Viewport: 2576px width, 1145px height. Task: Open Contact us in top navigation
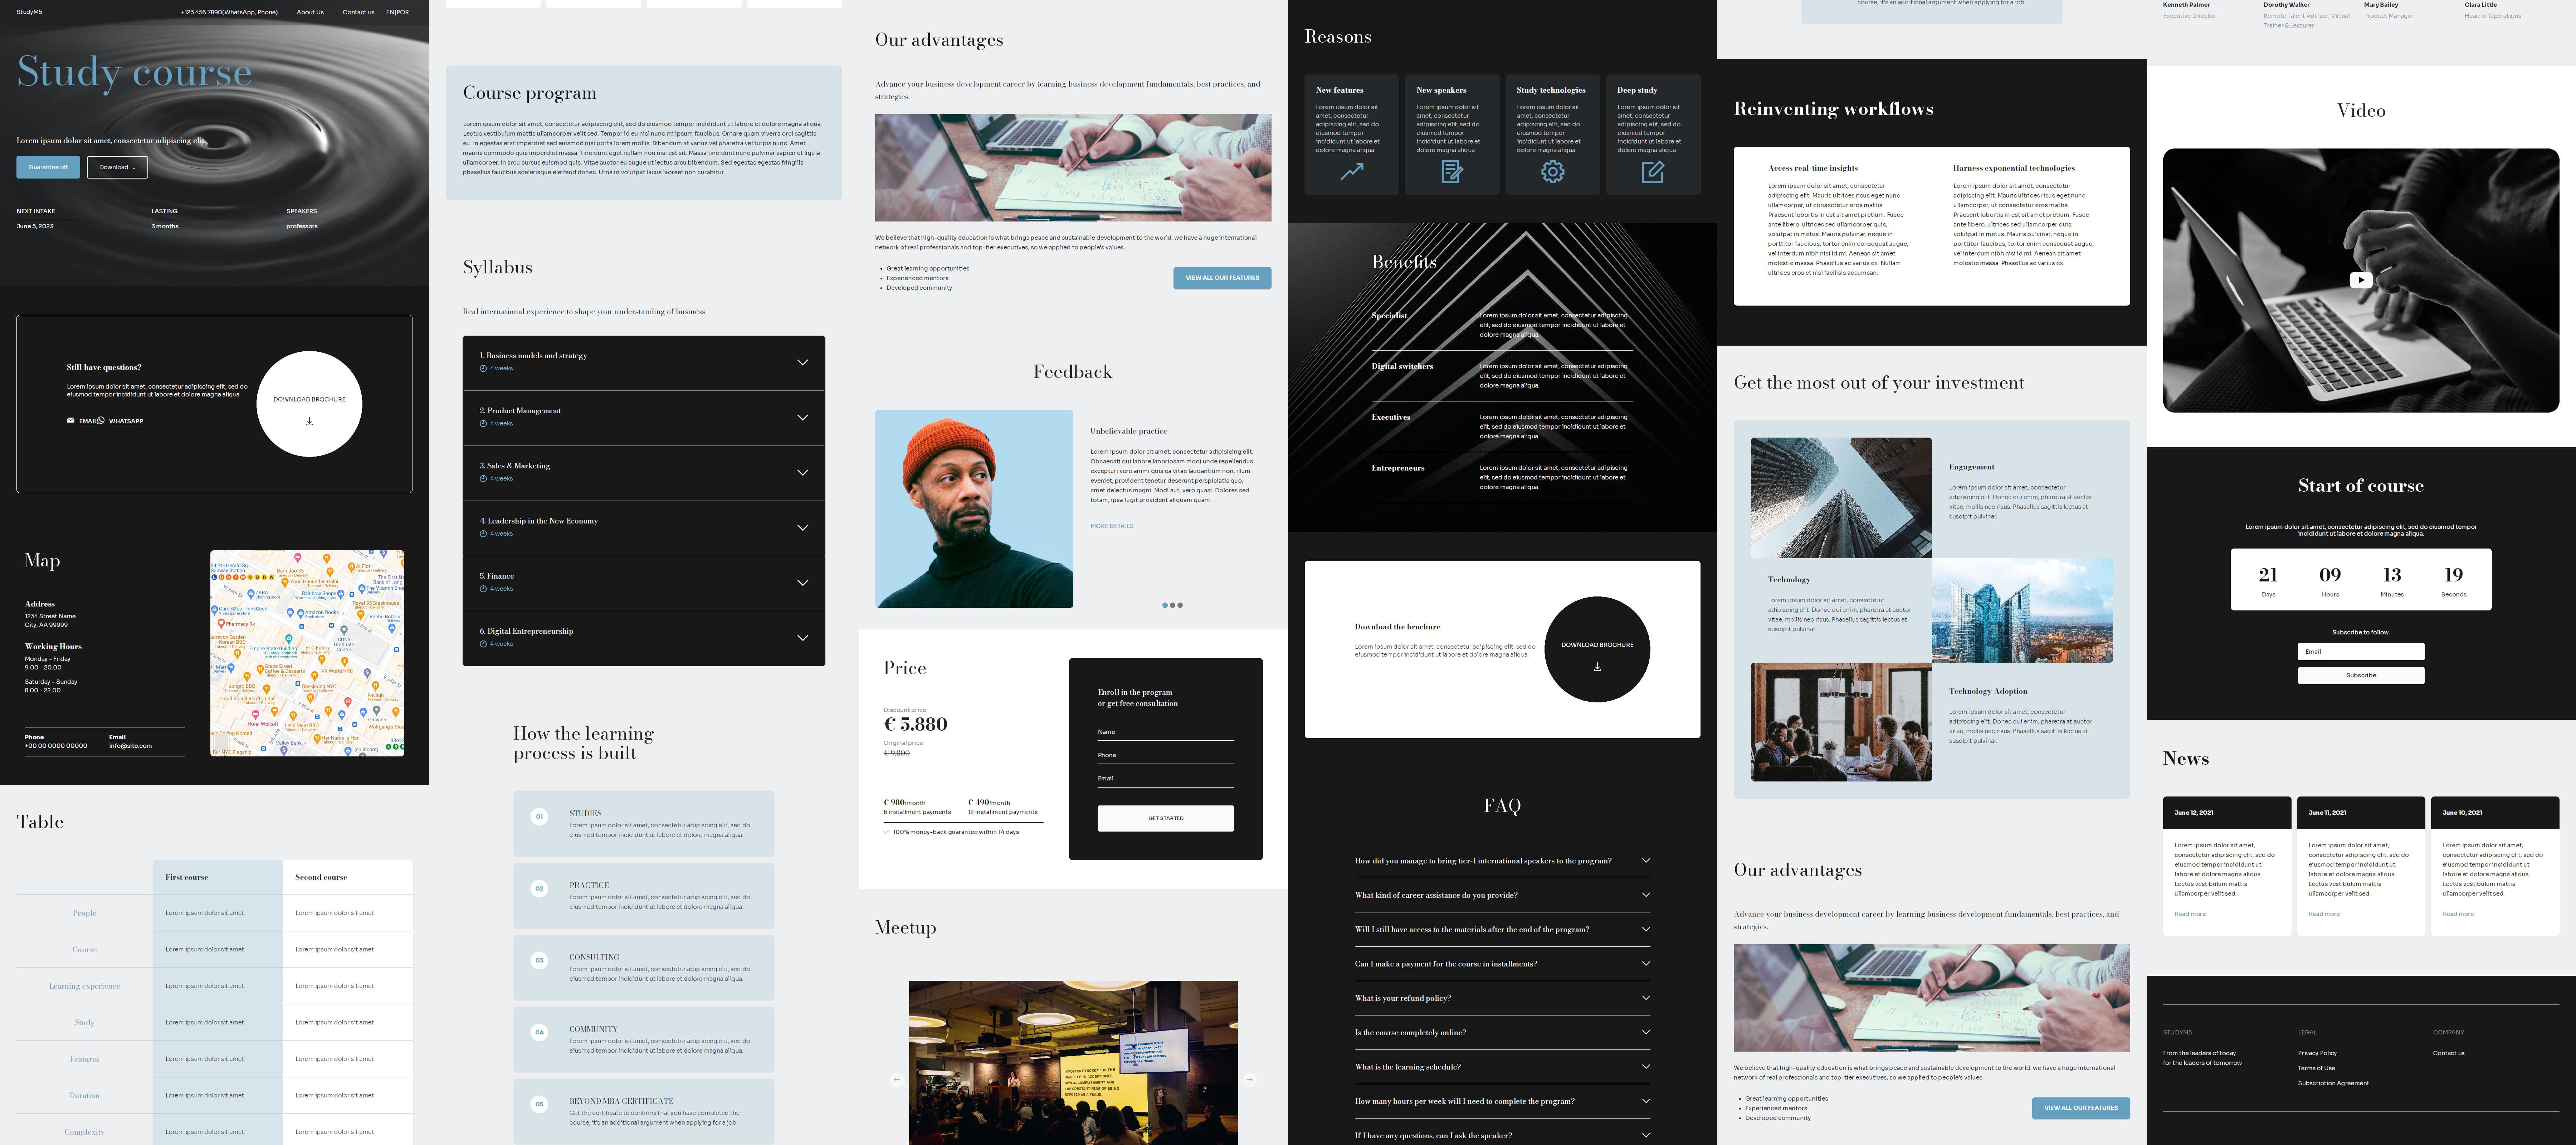click(358, 12)
